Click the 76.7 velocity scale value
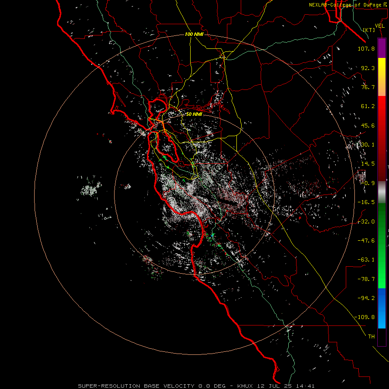Image resolution: width=389 pixels, height=389 pixels. (368, 87)
